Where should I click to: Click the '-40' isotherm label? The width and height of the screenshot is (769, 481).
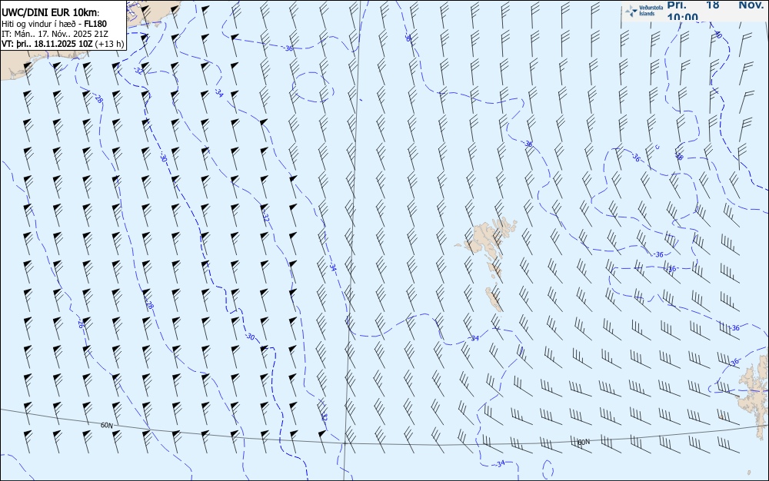click(717, 35)
